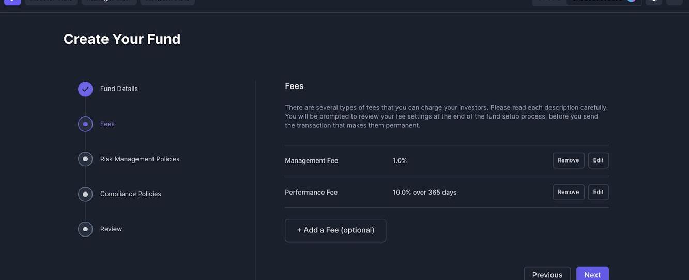The image size is (689, 280).
Task: Click the Add a Fee (optional) button
Action: point(335,230)
